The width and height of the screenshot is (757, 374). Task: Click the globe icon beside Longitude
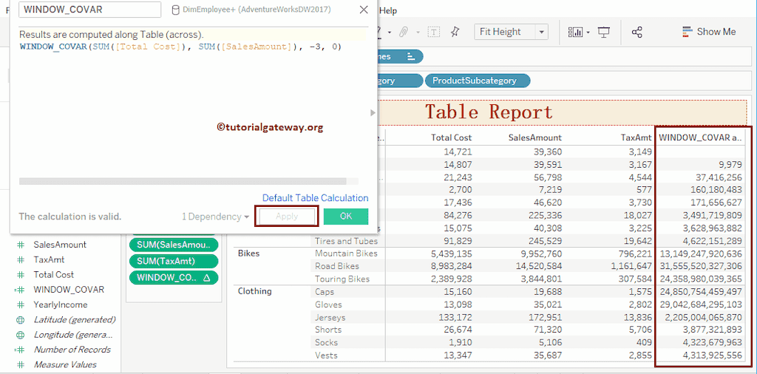tap(20, 334)
